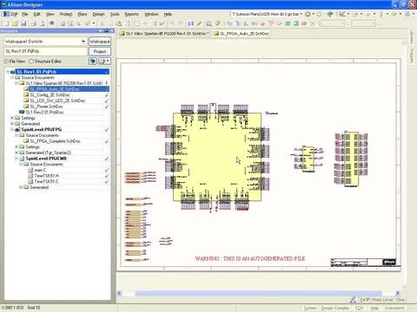The height and width of the screenshot is (312, 417).
Task: Click the green circular navigate back icon
Action: 308,14
